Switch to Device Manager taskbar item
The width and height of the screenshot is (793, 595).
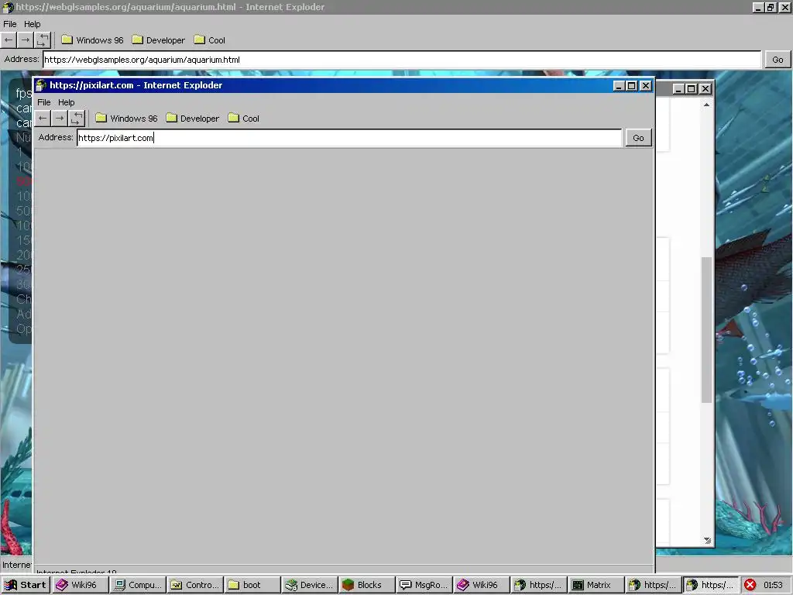click(x=309, y=585)
